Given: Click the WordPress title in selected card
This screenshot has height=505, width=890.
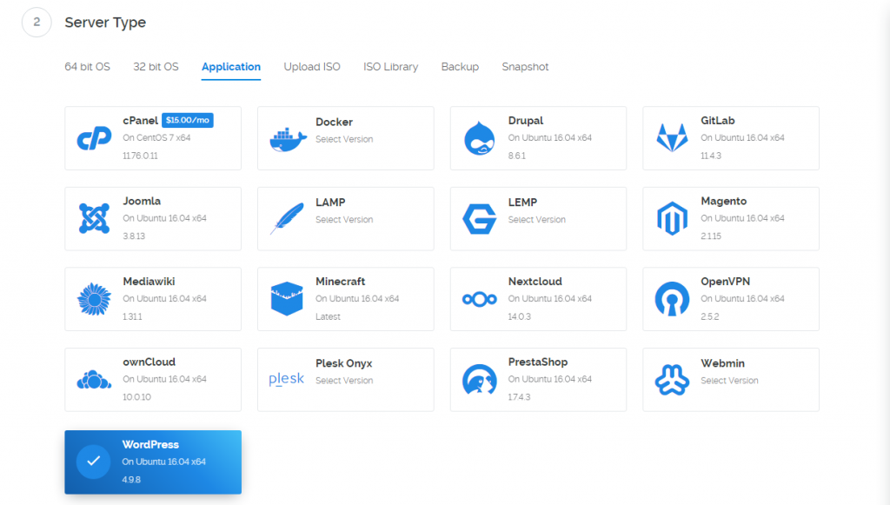Looking at the screenshot, I should [150, 445].
